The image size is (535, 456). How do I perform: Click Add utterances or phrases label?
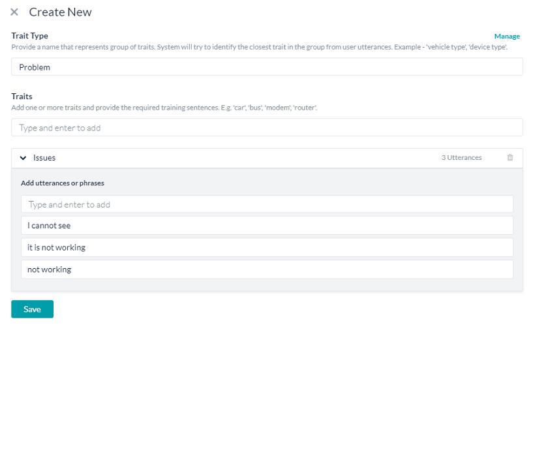(61, 183)
